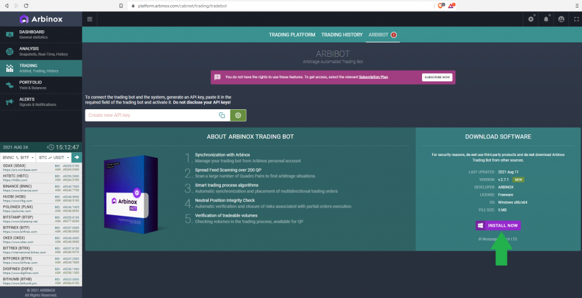Click the Alerts megaphone icon
The image size is (582, 298).
point(9,102)
